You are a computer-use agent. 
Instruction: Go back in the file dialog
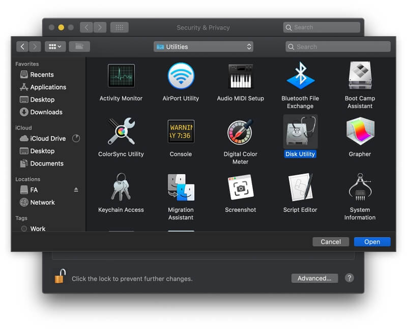pos(22,47)
